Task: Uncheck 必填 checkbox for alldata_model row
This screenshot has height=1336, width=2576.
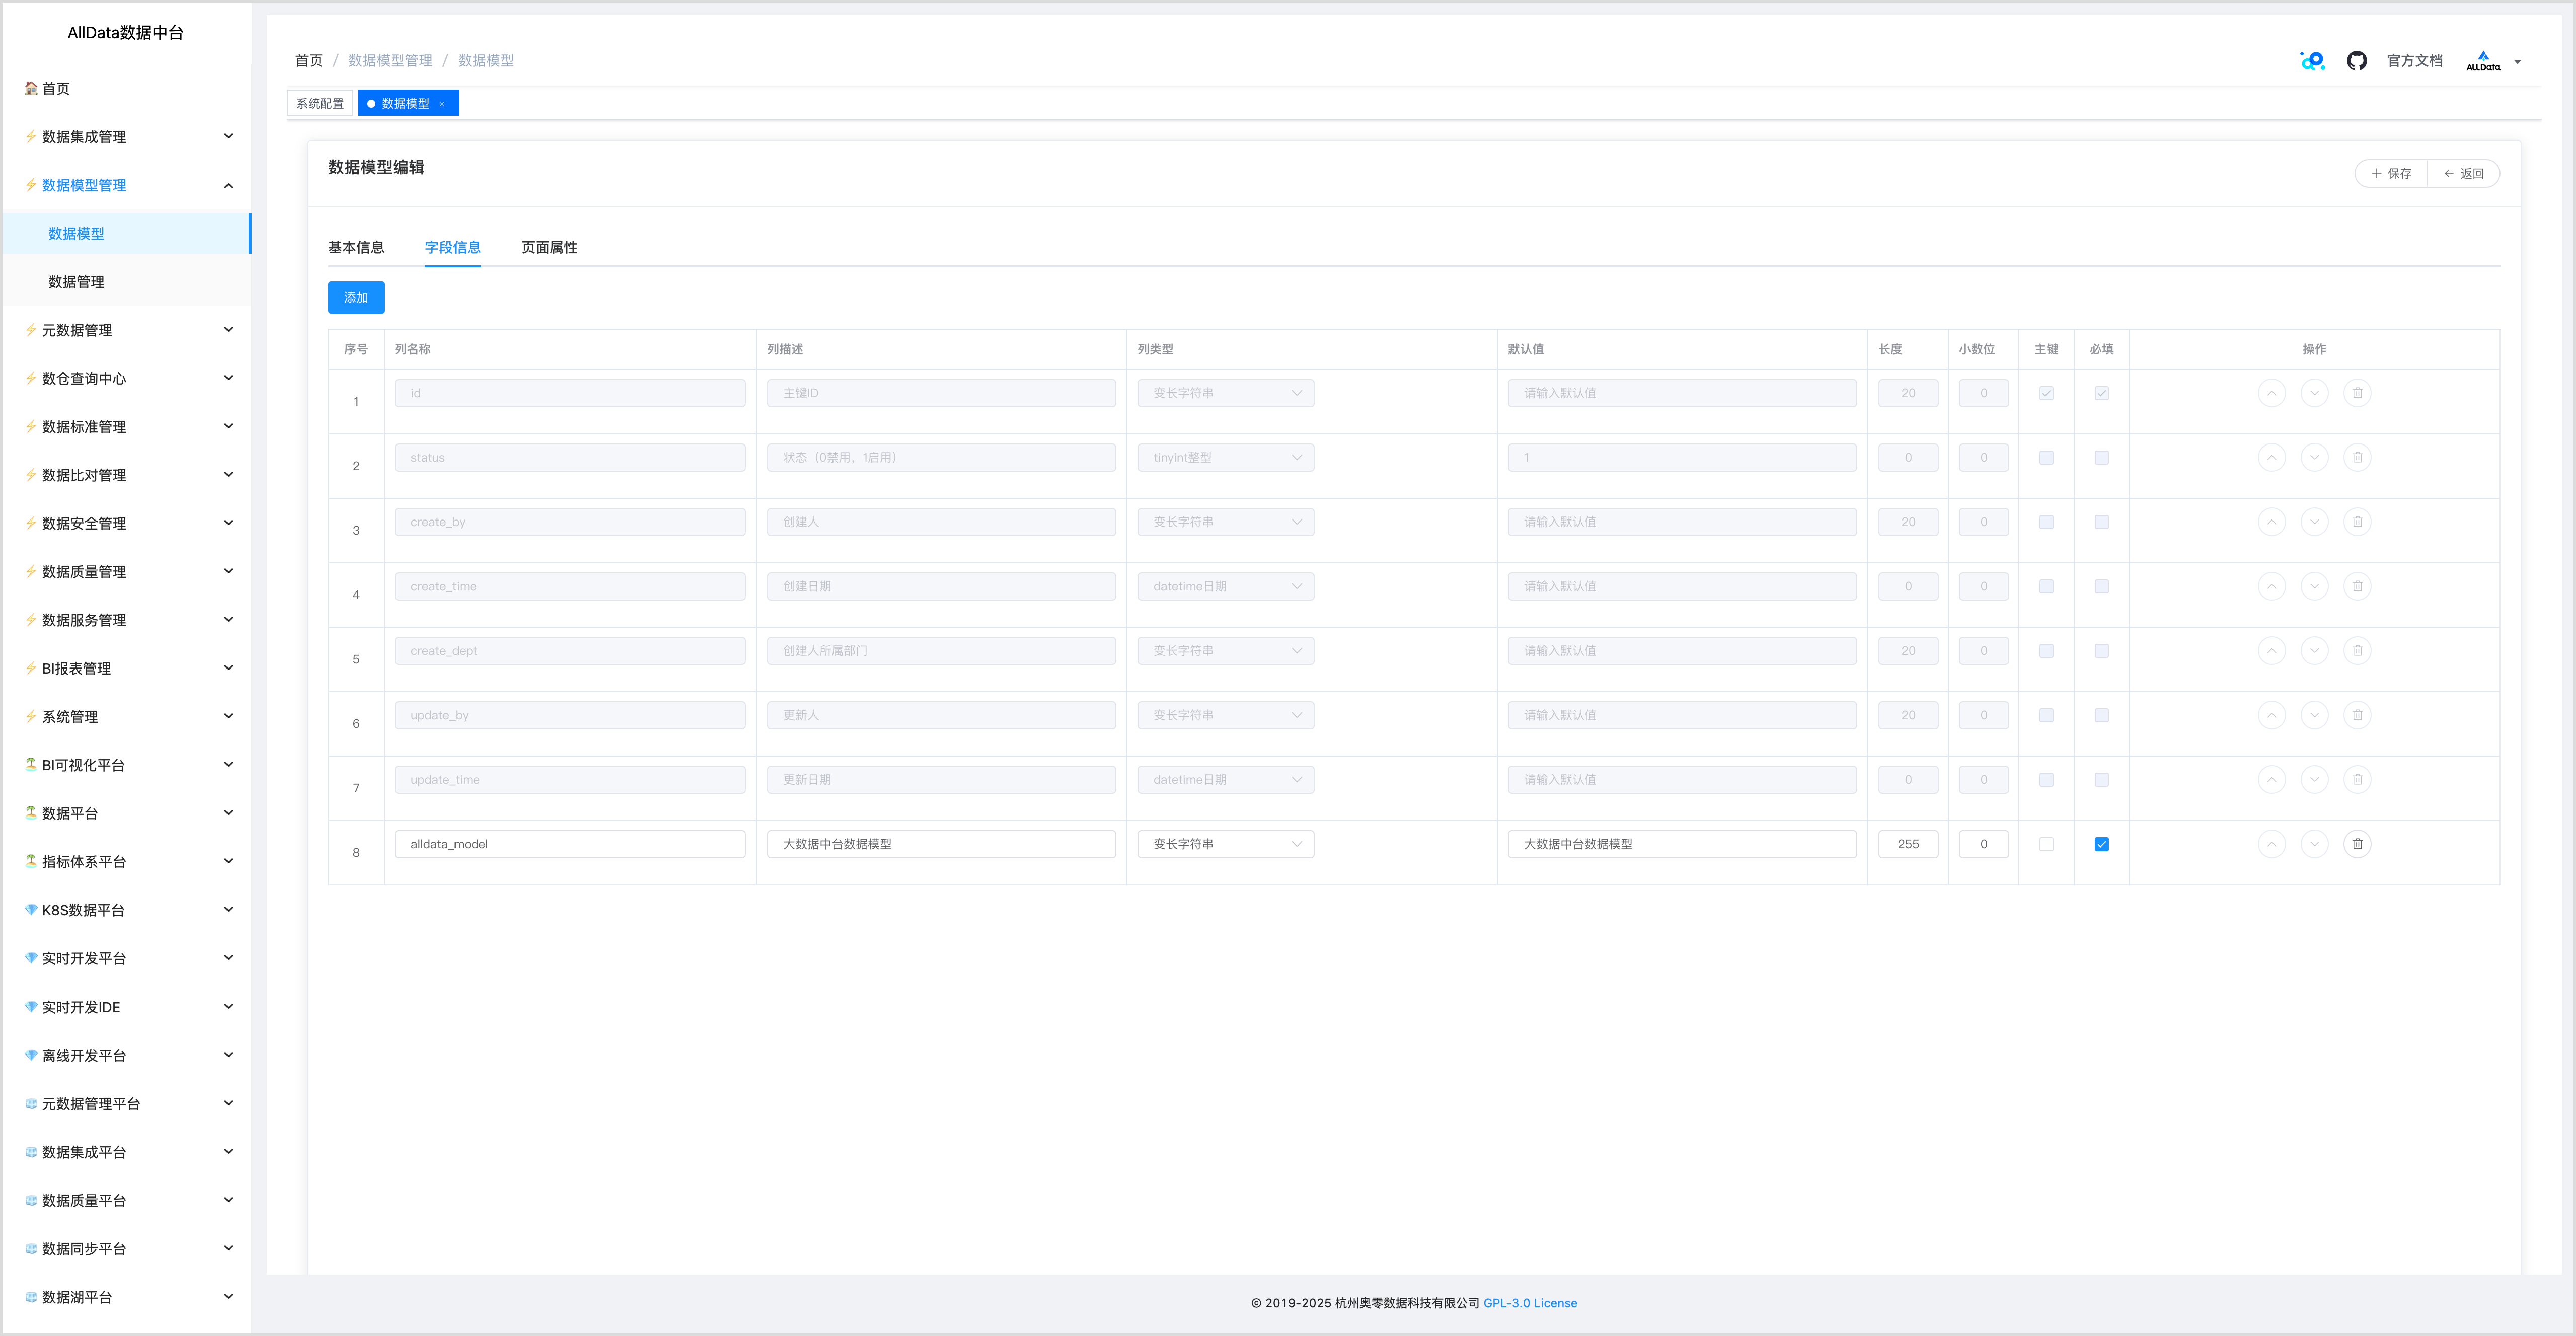Action: pyautogui.click(x=2101, y=844)
